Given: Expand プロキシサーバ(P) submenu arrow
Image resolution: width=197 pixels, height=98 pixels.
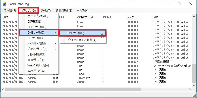Looking at the screenshot, I should [55, 49].
